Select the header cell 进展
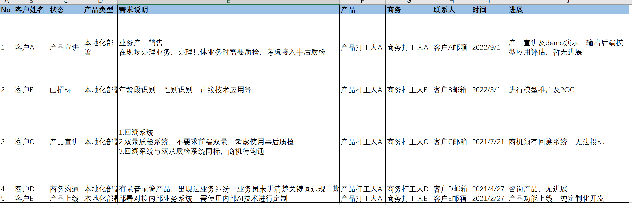Viewport: 632px width, 205px height. 568,10
